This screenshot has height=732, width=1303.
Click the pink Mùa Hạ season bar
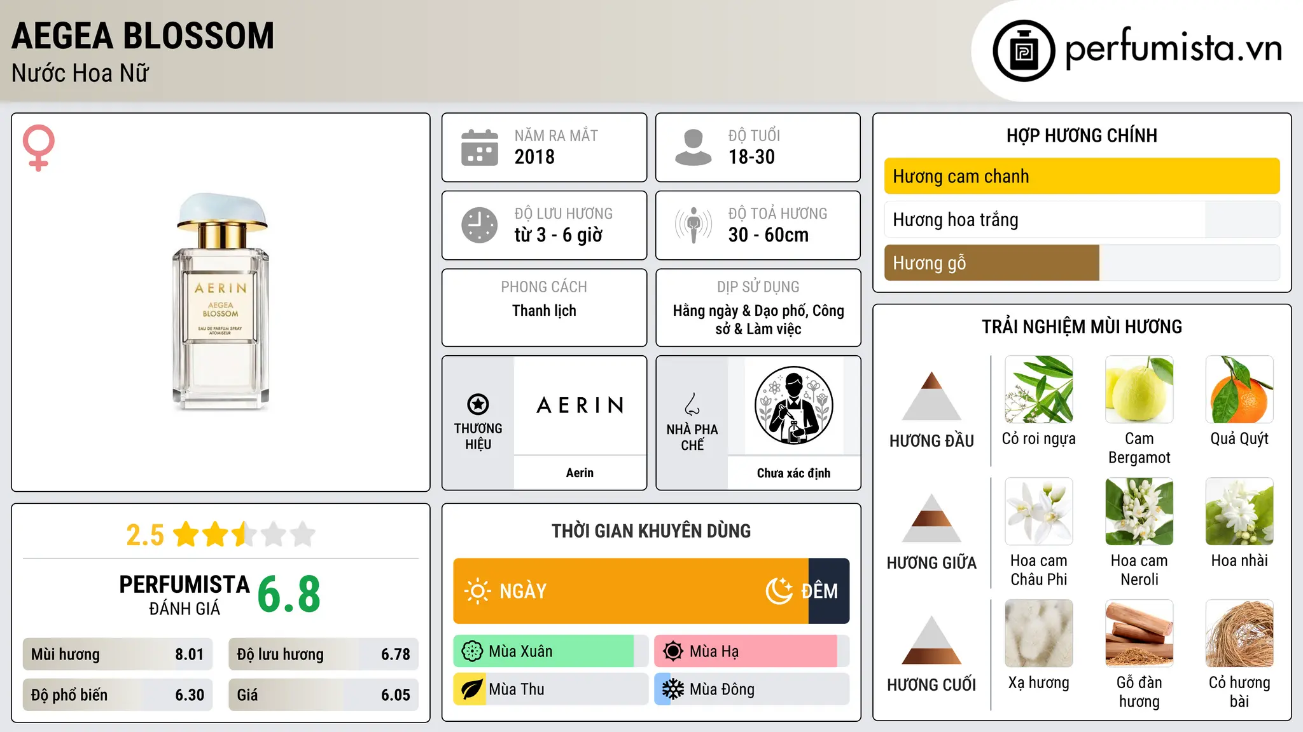[x=752, y=651]
